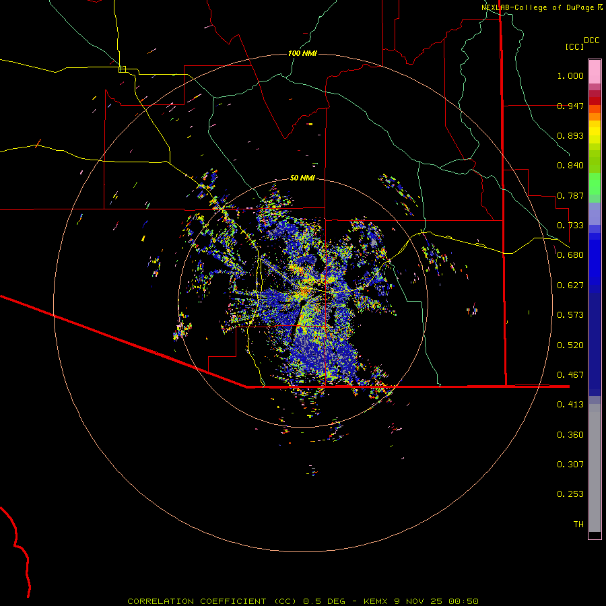Click the TH threshold label on legend

pyautogui.click(x=578, y=525)
